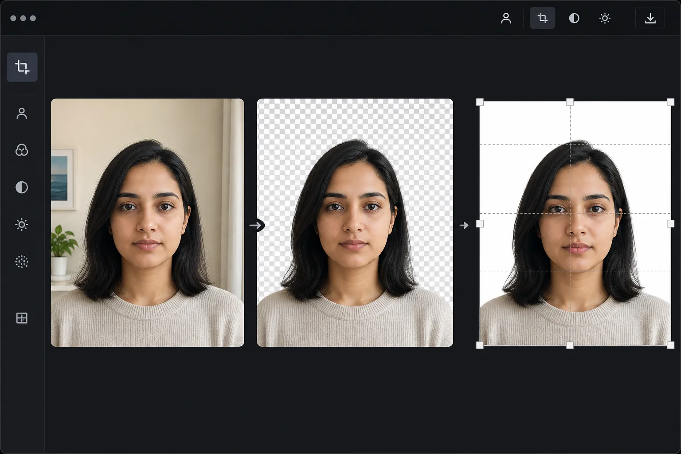
Task: Click the bottom-right crop corner handle
Action: click(671, 345)
